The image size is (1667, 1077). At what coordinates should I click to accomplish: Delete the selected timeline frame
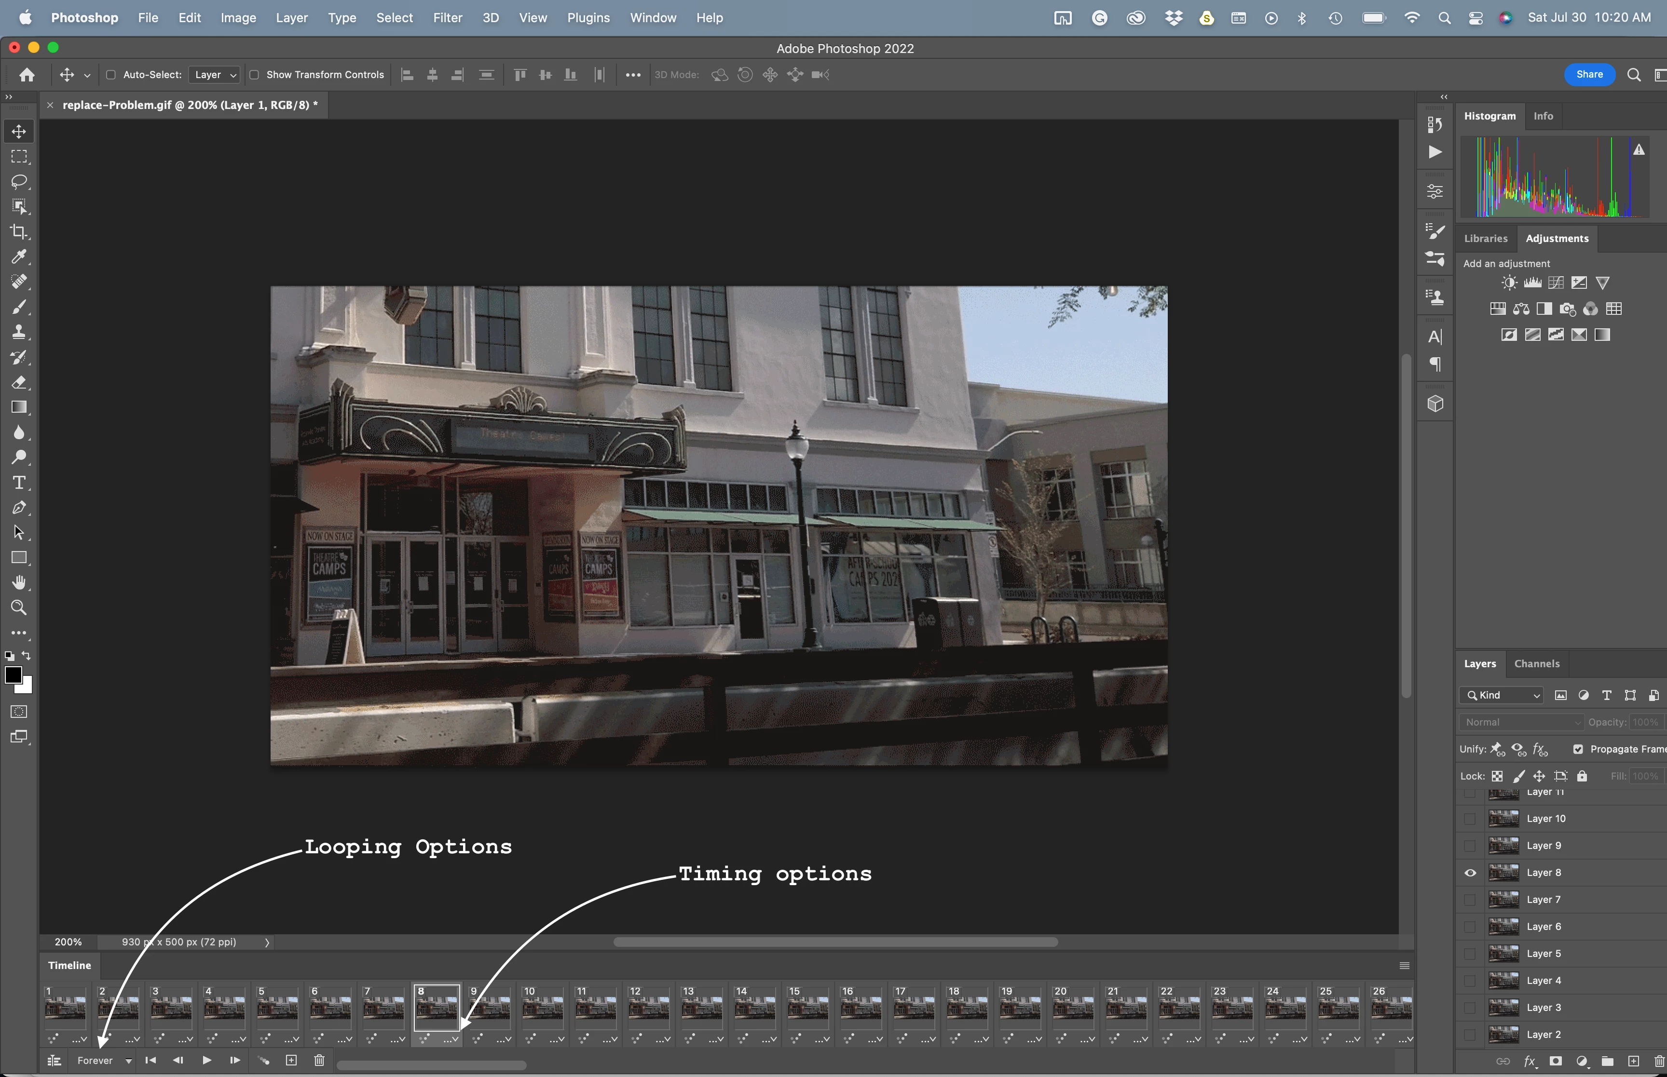point(319,1060)
